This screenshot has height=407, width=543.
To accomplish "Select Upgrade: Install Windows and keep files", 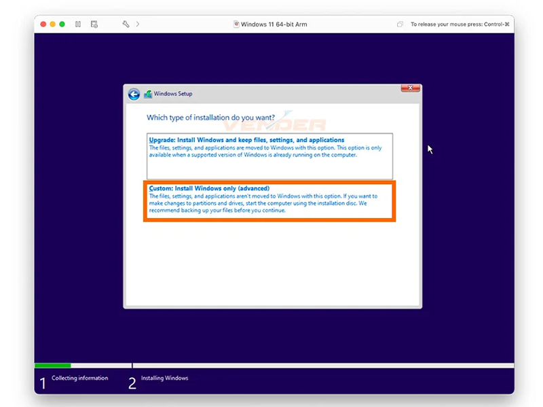I will pyautogui.click(x=269, y=156).
